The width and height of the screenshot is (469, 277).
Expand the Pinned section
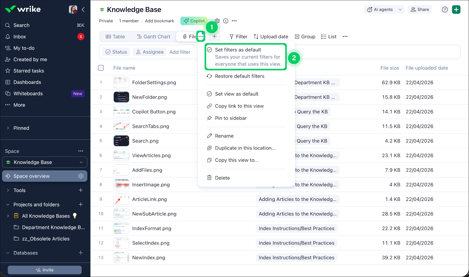[x=8, y=128]
